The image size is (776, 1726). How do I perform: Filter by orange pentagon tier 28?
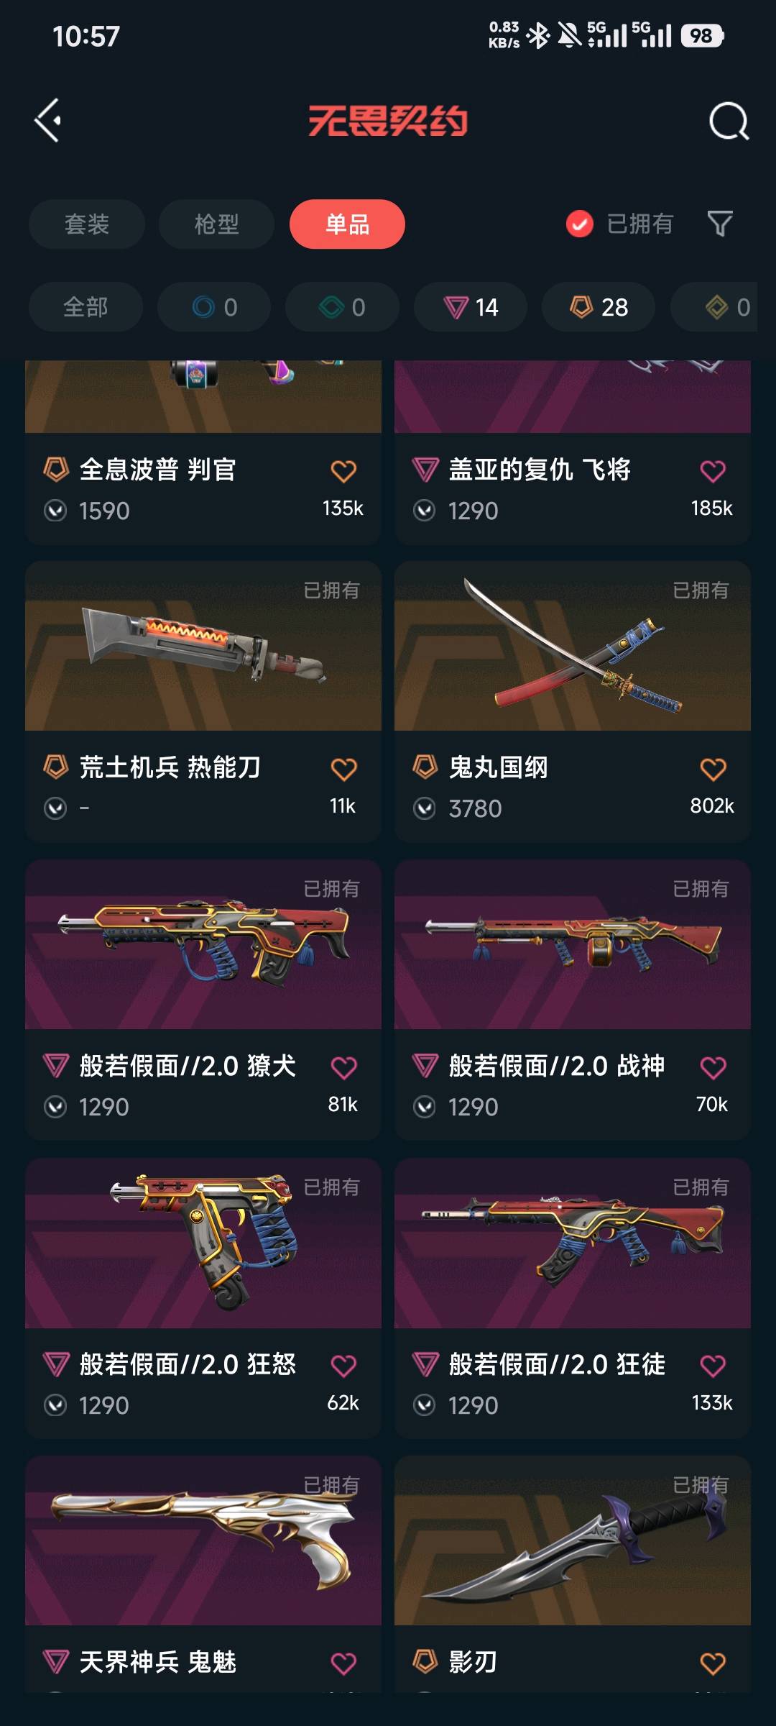click(599, 307)
